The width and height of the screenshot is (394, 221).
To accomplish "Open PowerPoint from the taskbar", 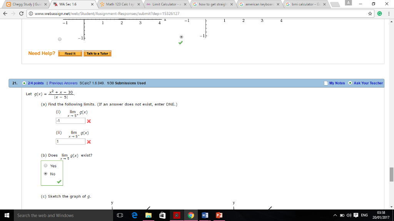I will [x=219, y=215].
